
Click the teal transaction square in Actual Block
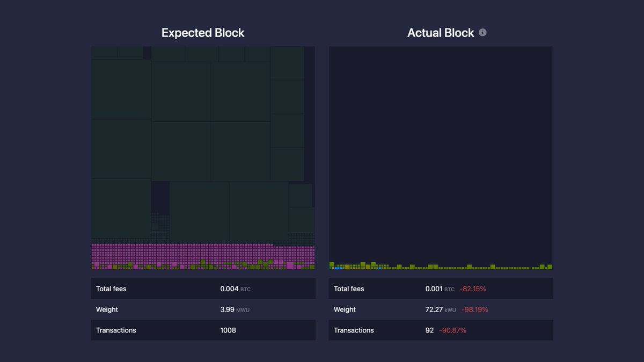(330, 267)
